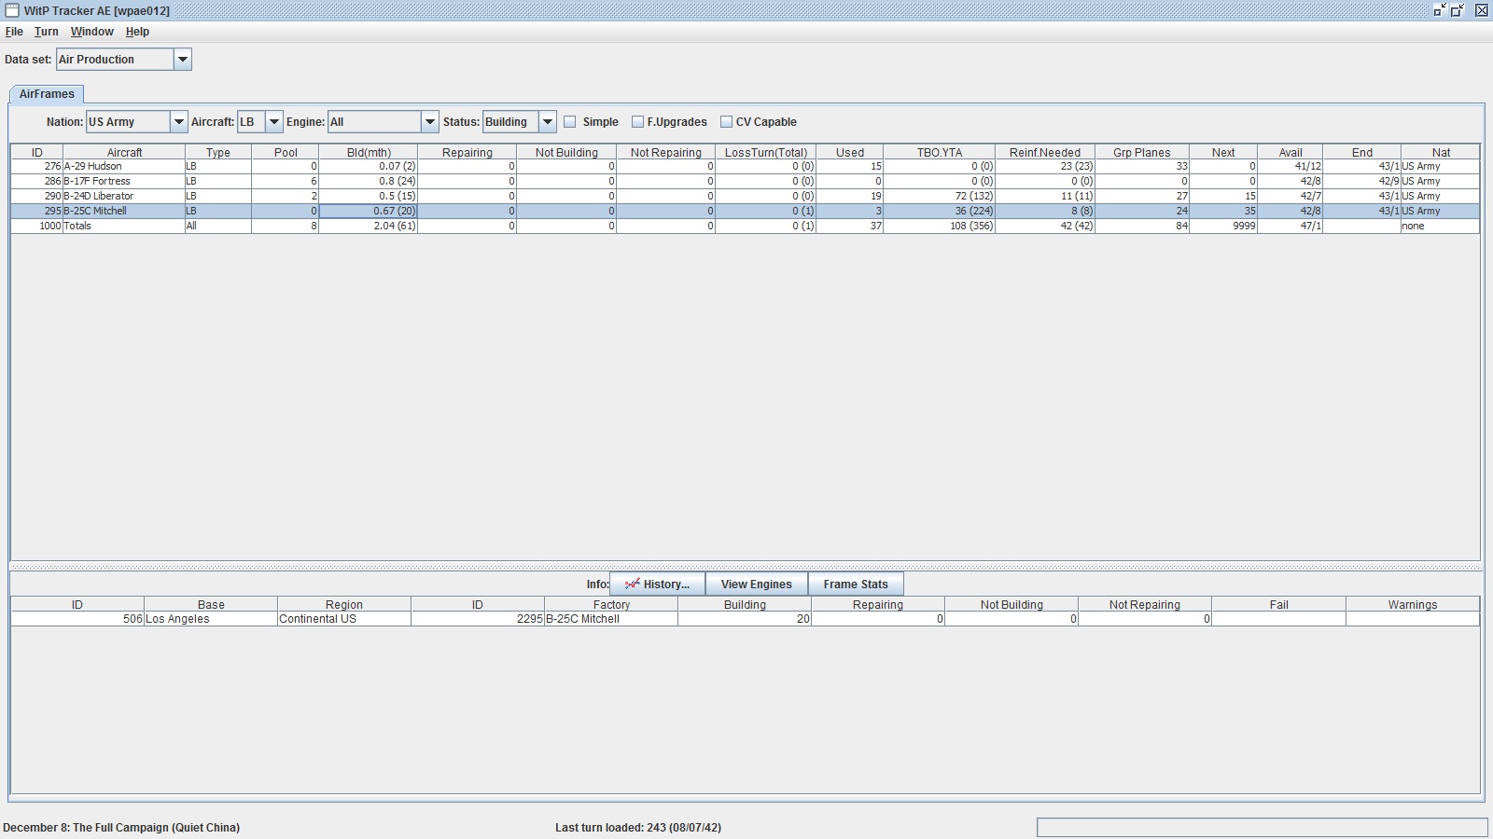Click the LossTurn(Total) column header

(x=766, y=152)
